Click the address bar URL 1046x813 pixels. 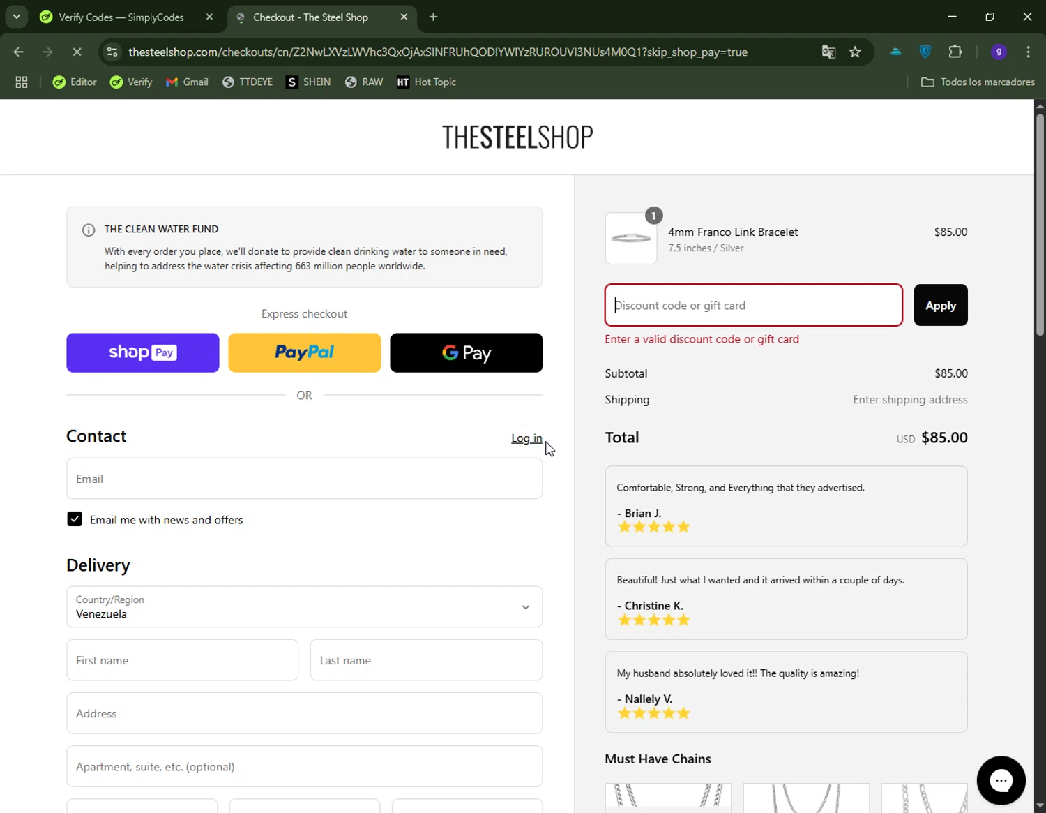[x=438, y=52]
